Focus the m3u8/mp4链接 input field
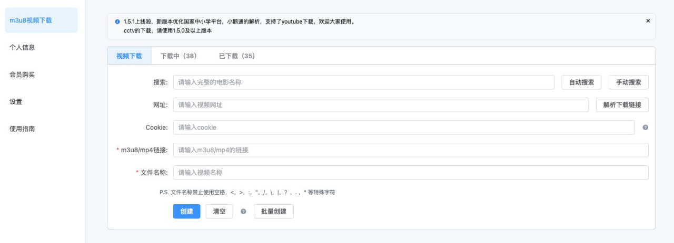 [410, 150]
